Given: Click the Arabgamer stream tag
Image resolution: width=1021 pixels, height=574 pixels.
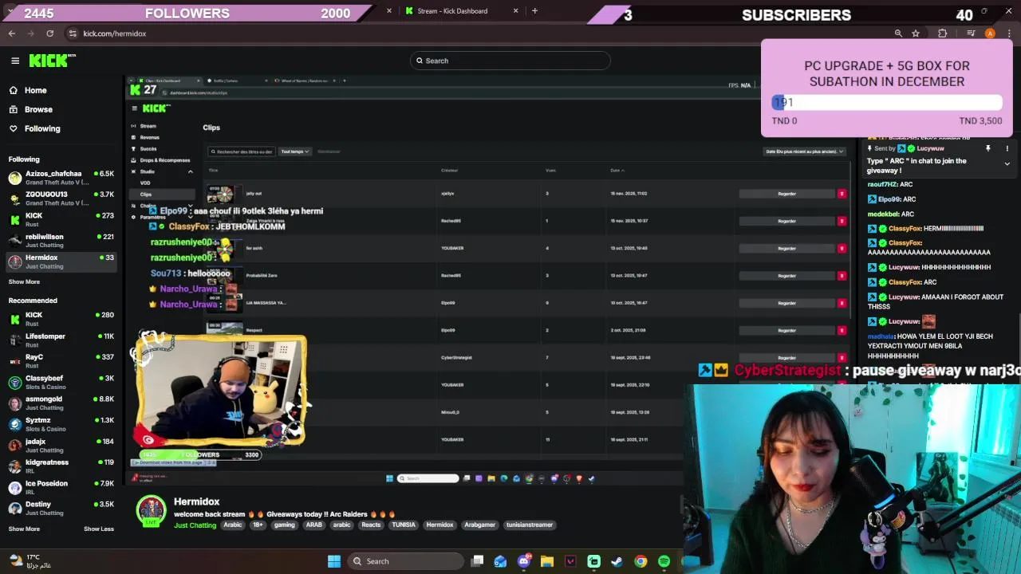Looking at the screenshot, I should point(479,525).
